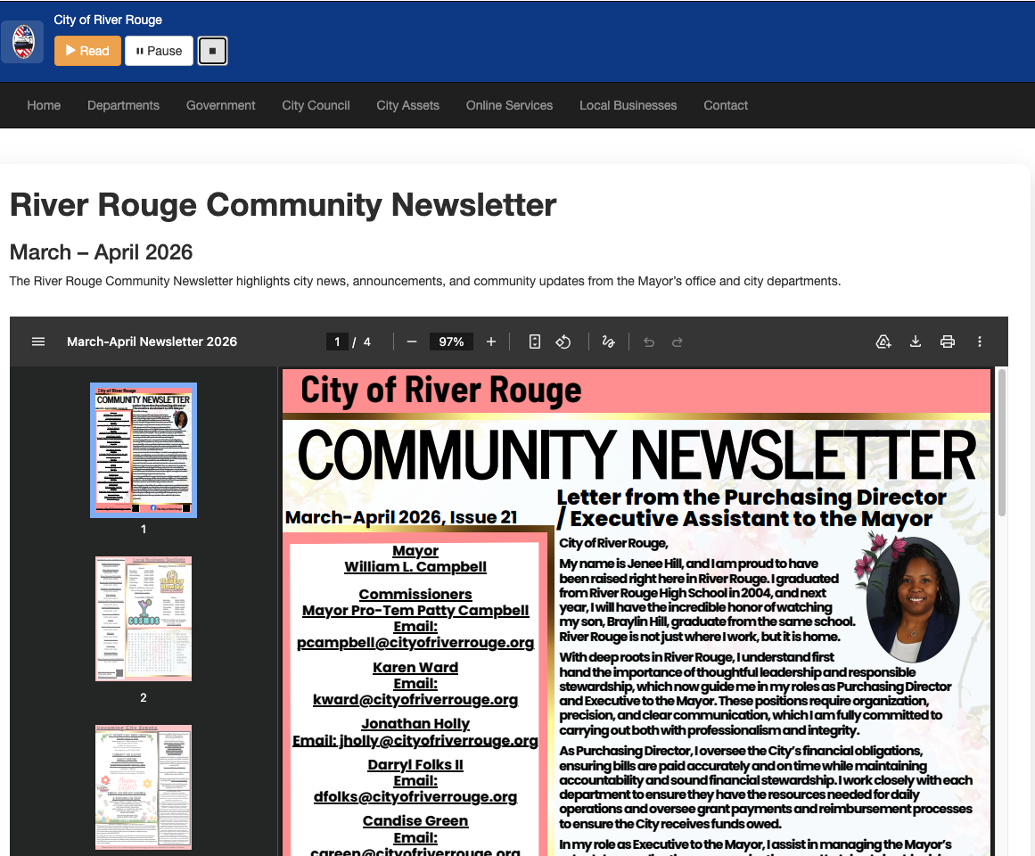Click the fit-to-page icon
The image size is (1035, 856).
(533, 342)
